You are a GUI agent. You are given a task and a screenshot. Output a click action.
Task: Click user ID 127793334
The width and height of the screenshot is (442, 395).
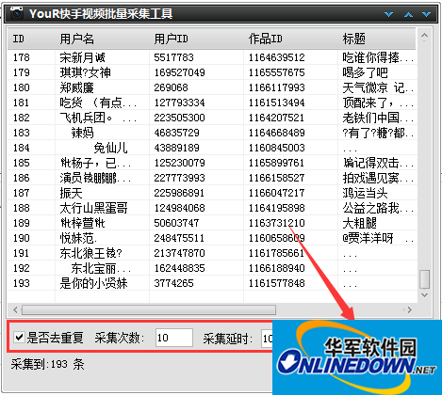(x=179, y=103)
